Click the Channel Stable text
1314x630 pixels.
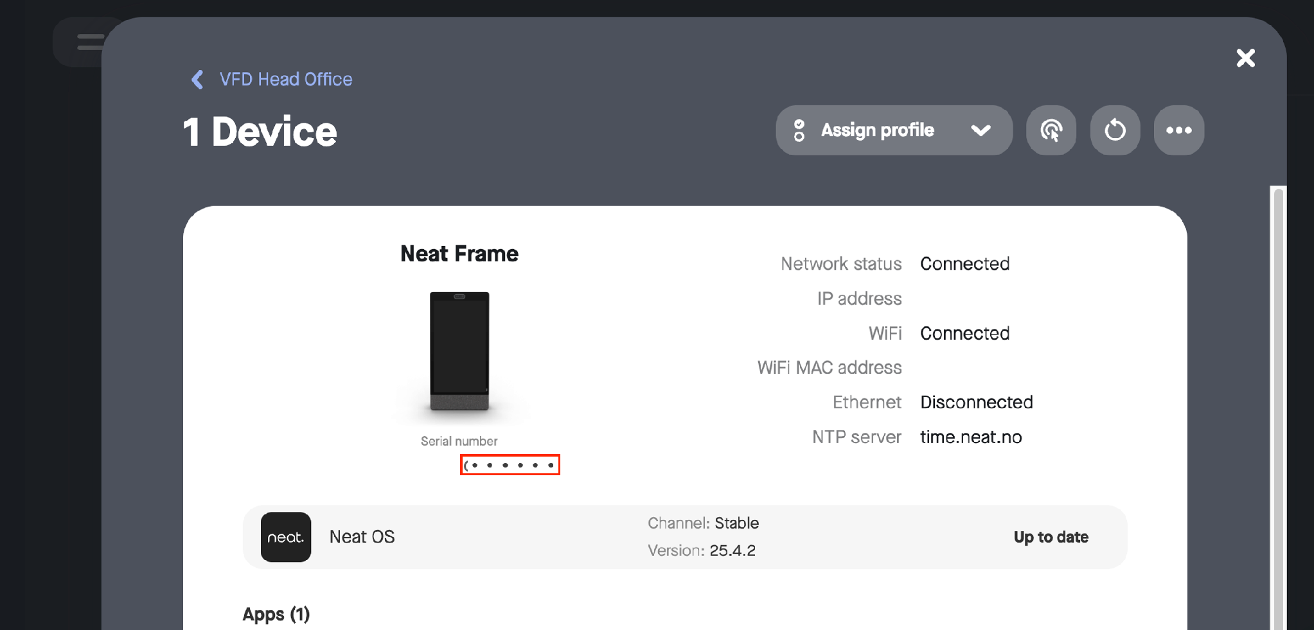[x=703, y=523]
